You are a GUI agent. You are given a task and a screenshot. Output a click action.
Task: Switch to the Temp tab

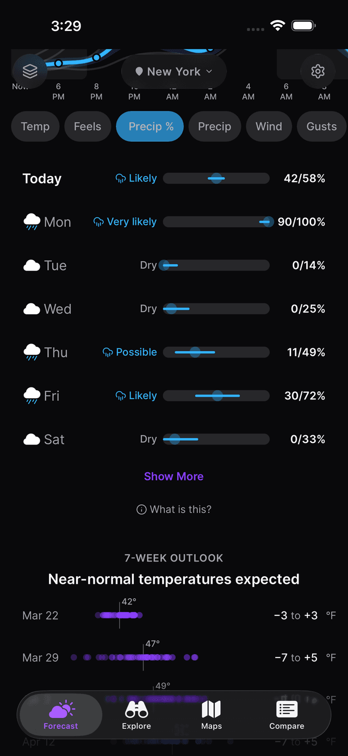(35, 126)
